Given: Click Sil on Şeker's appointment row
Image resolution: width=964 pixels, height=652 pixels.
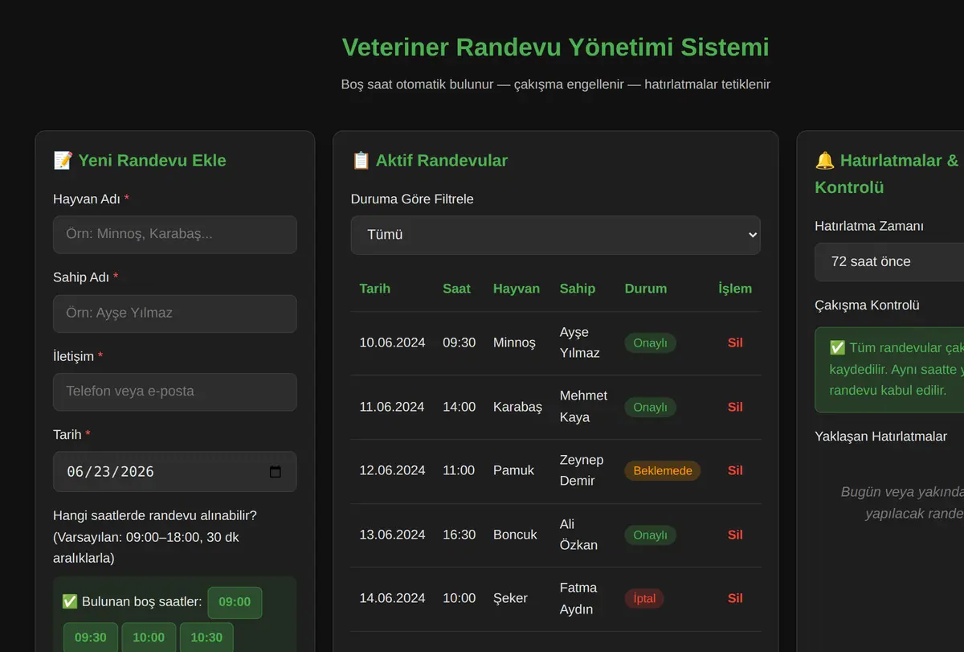Looking at the screenshot, I should [735, 598].
